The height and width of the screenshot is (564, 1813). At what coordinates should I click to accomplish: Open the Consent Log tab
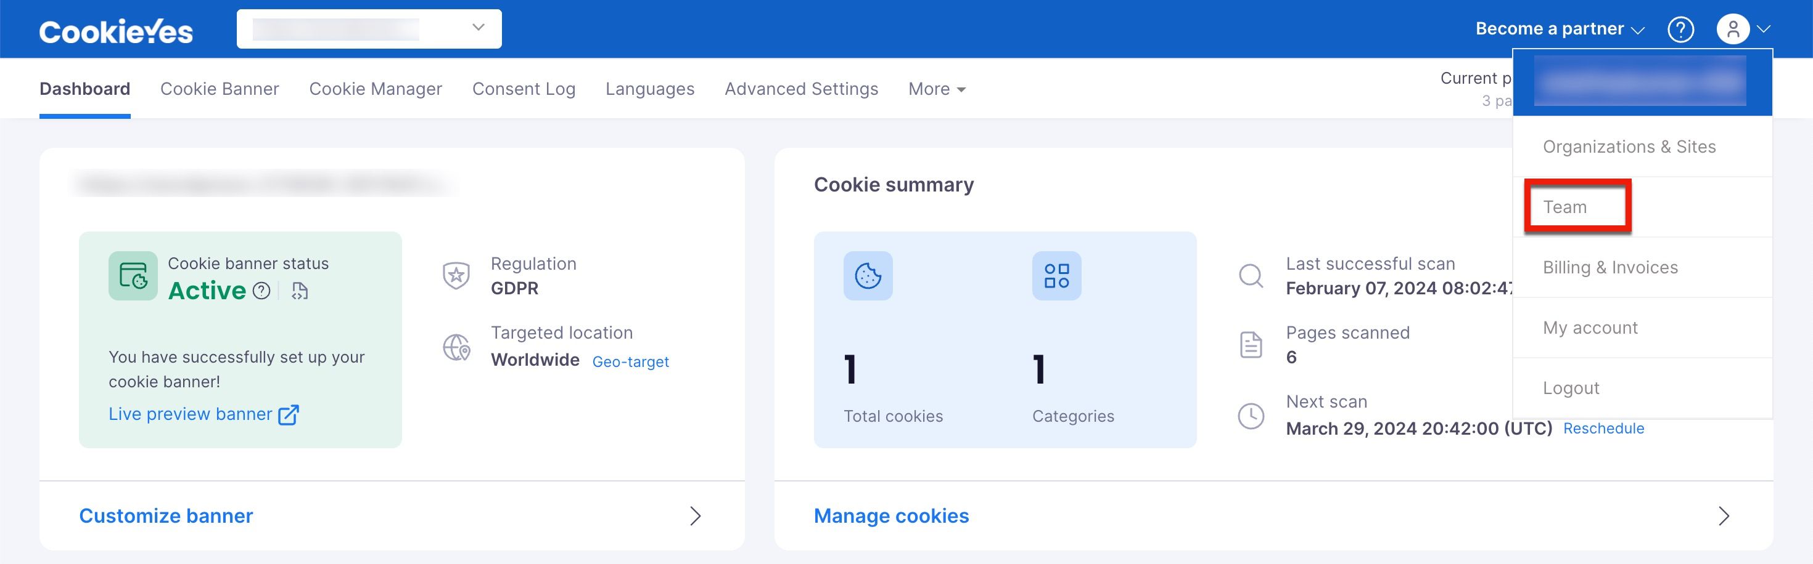coord(524,89)
